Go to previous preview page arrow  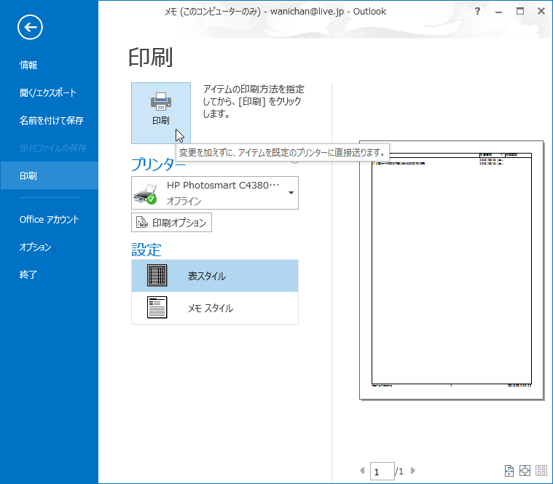[362, 471]
